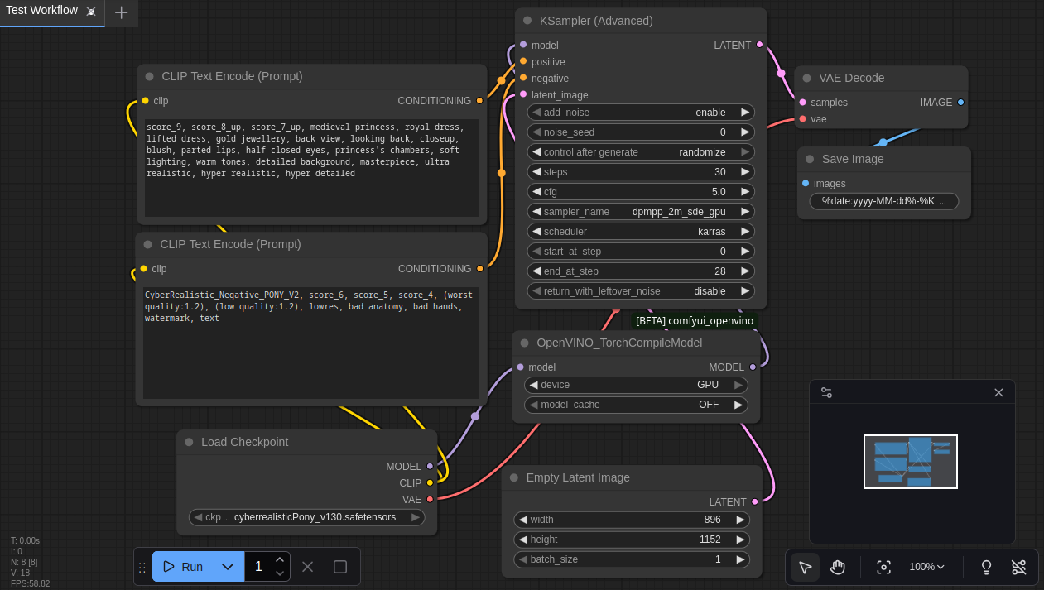Image resolution: width=1044 pixels, height=590 pixels.
Task: Open the model_cache OFF dropdown
Action: [636, 405]
